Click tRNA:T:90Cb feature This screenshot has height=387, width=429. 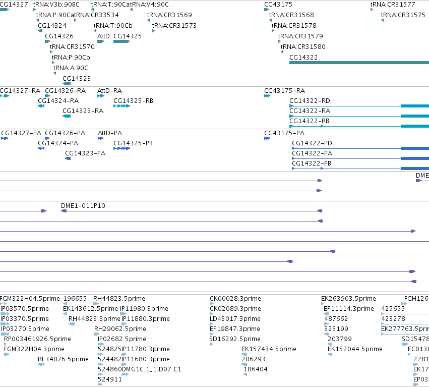[x=95, y=31]
